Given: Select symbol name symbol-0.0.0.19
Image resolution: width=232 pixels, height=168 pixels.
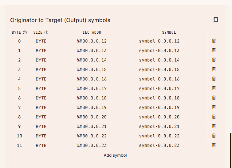Looking at the screenshot, I should [x=159, y=107].
